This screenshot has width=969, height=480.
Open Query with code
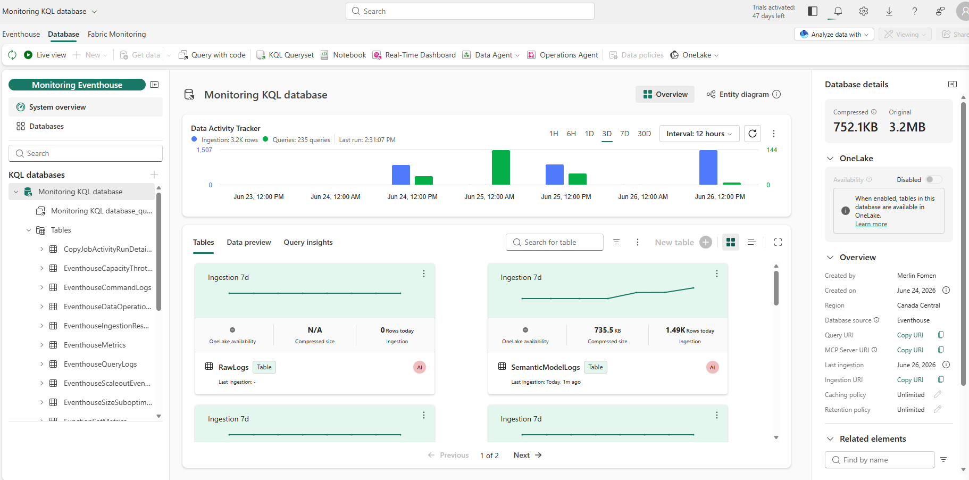(x=212, y=55)
